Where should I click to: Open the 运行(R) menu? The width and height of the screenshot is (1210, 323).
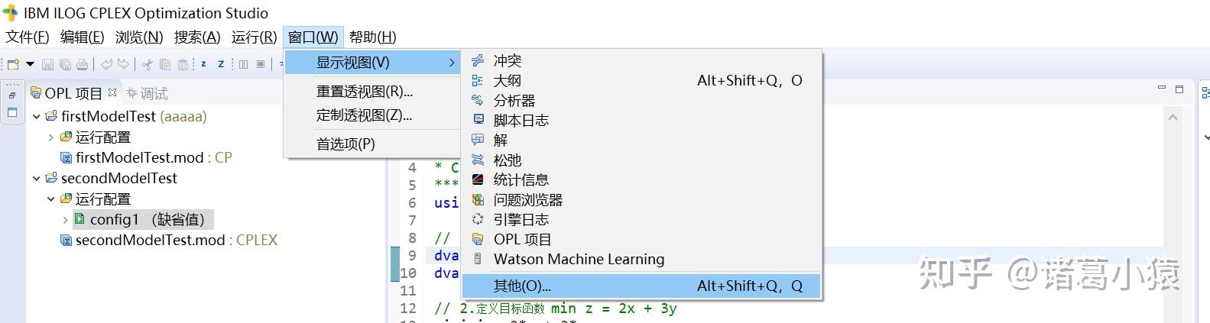point(254,37)
